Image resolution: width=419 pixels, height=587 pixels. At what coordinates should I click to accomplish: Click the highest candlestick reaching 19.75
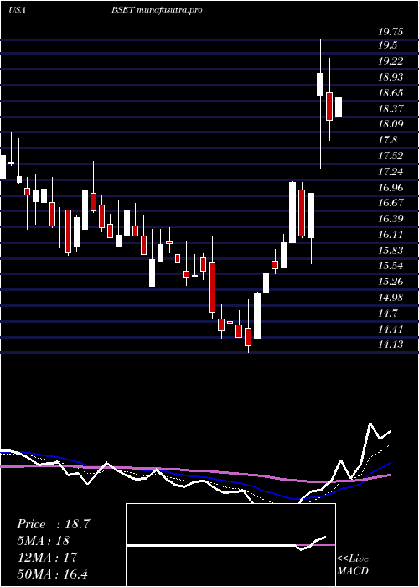coord(320,104)
